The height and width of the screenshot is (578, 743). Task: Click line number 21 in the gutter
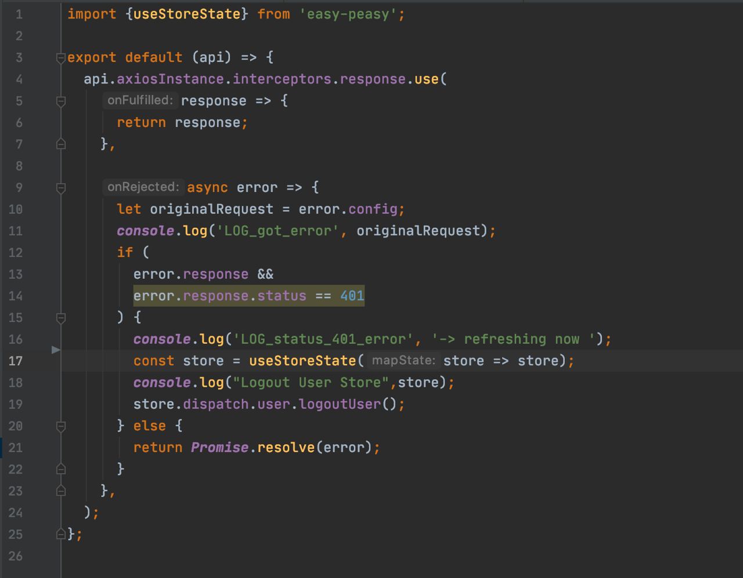tap(16, 448)
